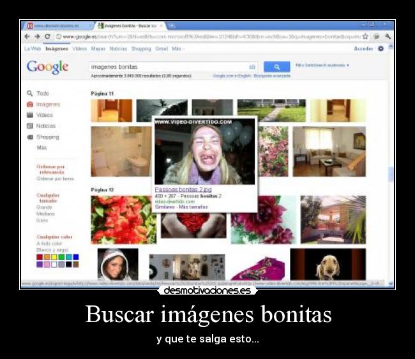
Task: Open Vídeos in the top navigation bar
Action: 80,48
